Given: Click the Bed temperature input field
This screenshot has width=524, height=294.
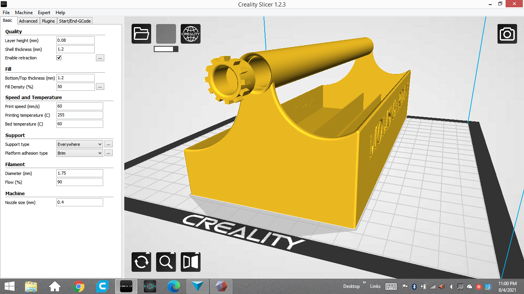Looking at the screenshot, I should (x=80, y=124).
